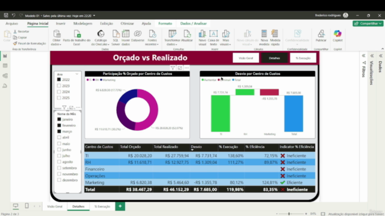Image resolution: width=385 pixels, height=216 pixels.
Task: Click the blue Total waterfall bar
Action: click(294, 113)
